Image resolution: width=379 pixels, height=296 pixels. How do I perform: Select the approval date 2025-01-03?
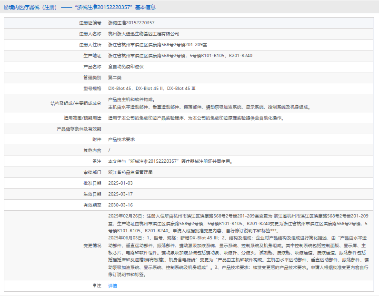[x=120, y=183]
